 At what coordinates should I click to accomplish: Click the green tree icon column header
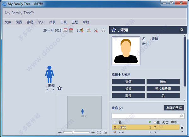(150, 122)
